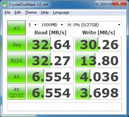The width and height of the screenshot is (129, 117).
Task: Expand the 1000MB test size dropdown
Action: [52, 25]
